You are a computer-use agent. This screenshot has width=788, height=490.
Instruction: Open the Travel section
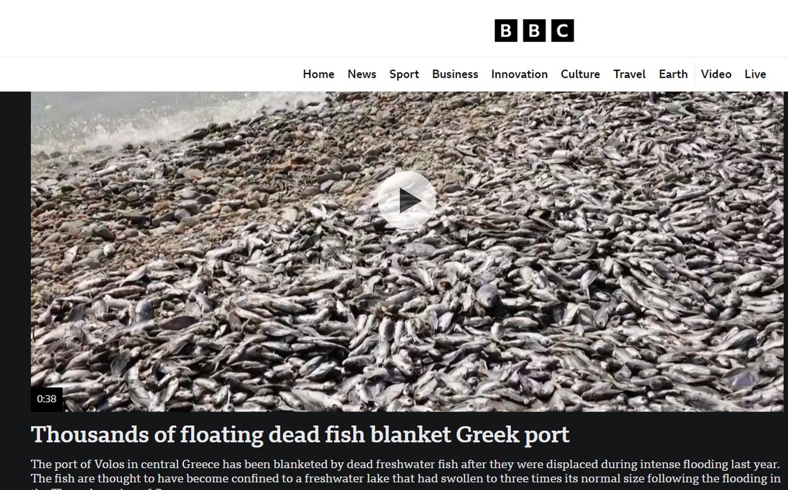click(x=629, y=74)
